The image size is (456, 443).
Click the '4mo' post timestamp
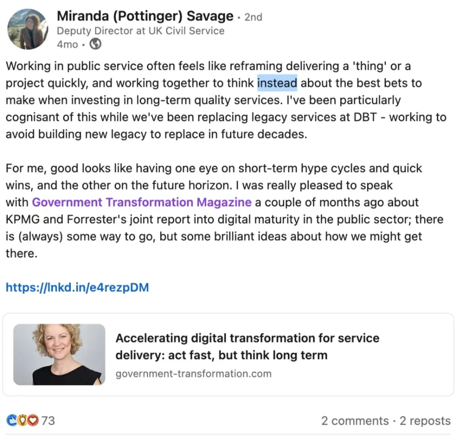point(67,45)
